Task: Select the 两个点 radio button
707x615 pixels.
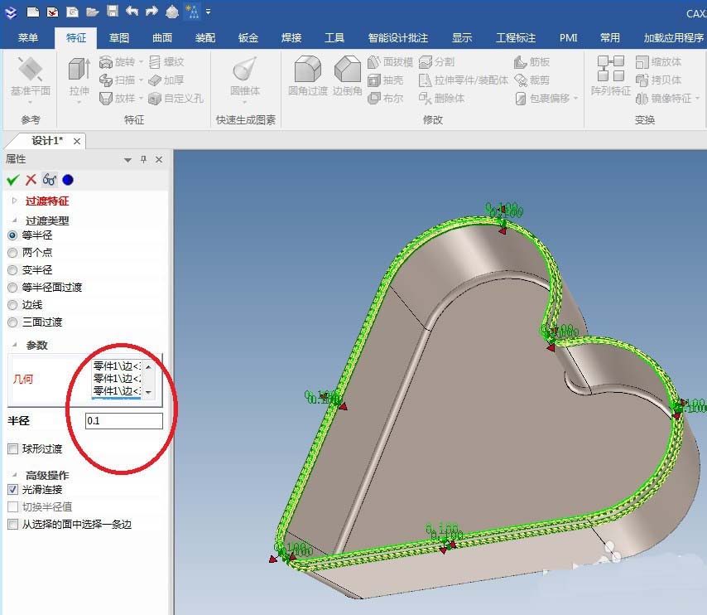Action: [12, 253]
